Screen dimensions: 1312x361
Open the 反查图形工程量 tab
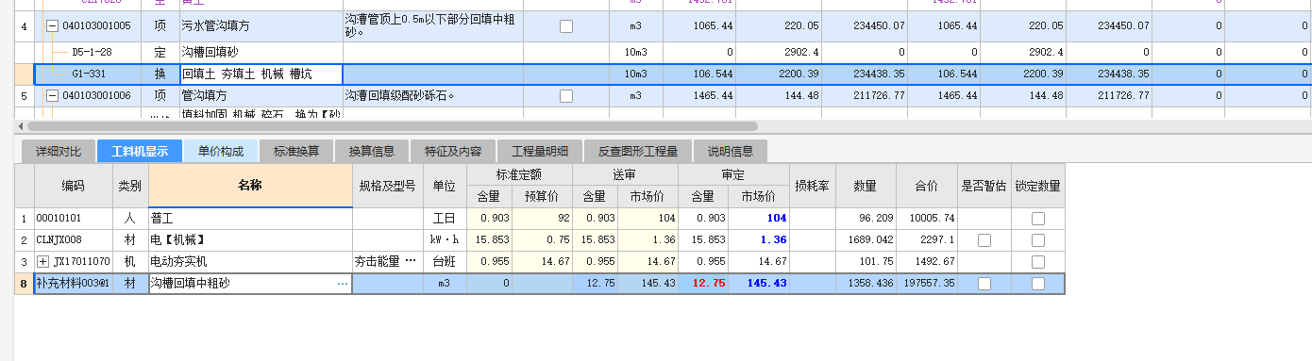[x=637, y=151]
